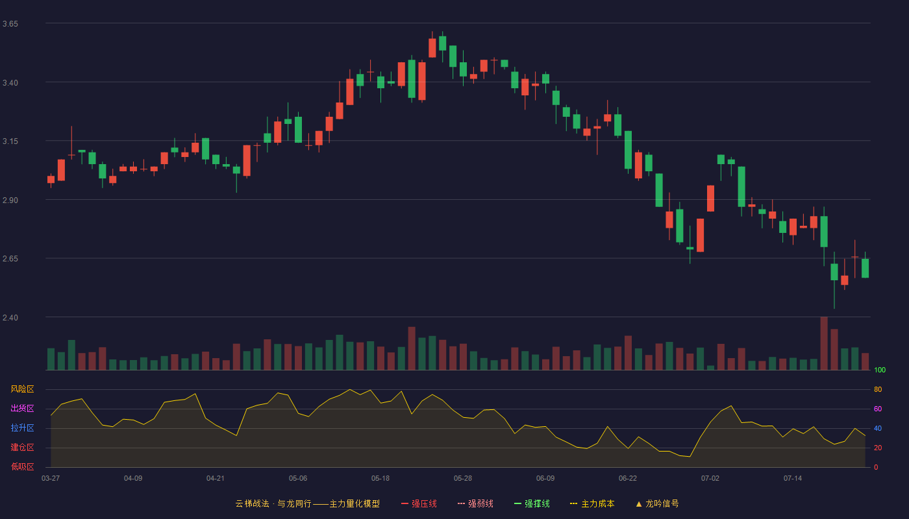
Task: Click the magenta 60 indicator axis value
Action: click(878, 409)
